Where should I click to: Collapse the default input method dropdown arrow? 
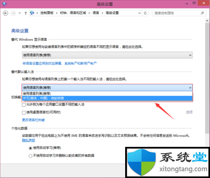190,88
